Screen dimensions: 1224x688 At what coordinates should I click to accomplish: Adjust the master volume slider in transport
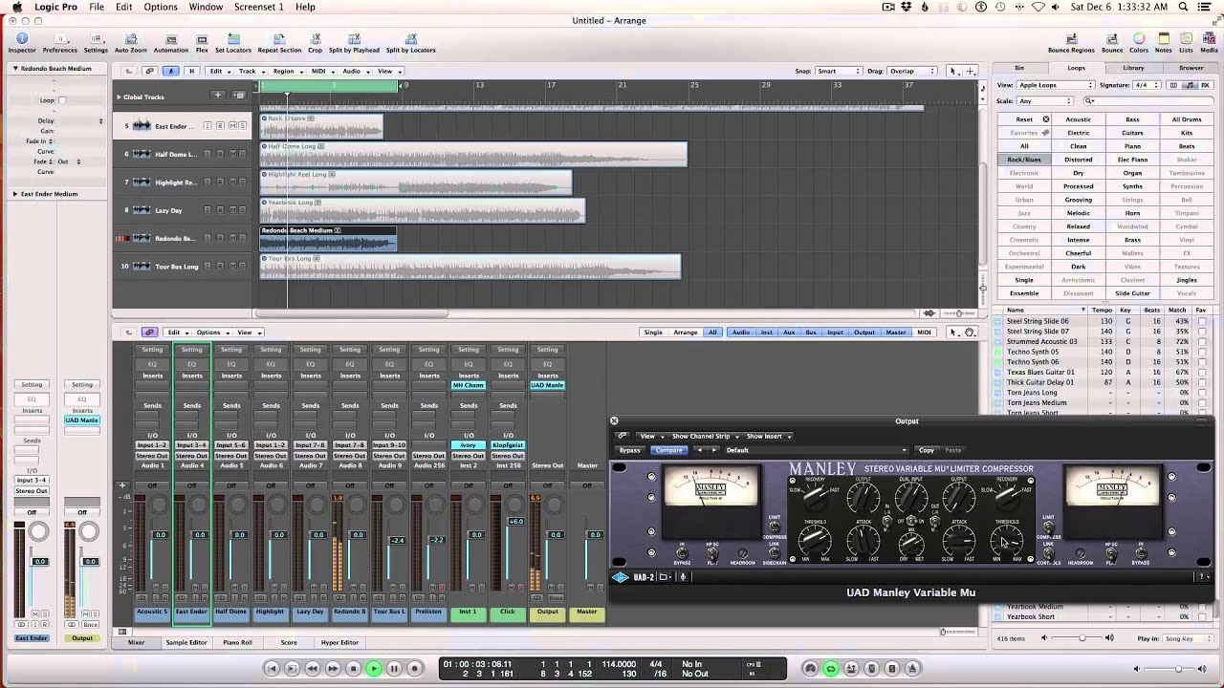click(1178, 669)
